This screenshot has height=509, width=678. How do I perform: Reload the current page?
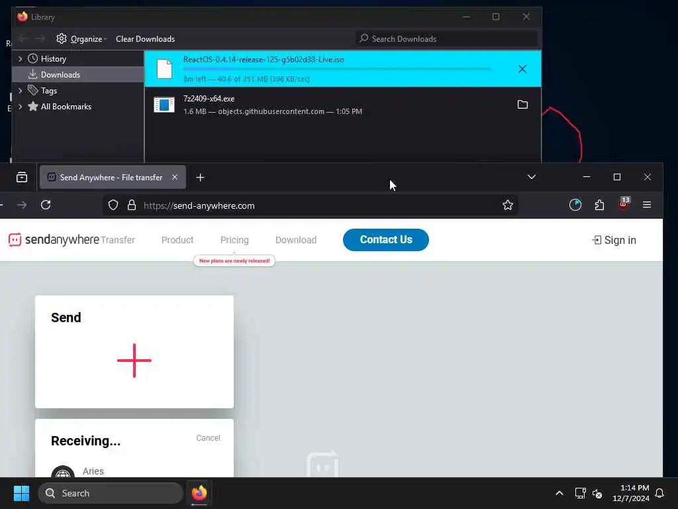pyautogui.click(x=46, y=205)
